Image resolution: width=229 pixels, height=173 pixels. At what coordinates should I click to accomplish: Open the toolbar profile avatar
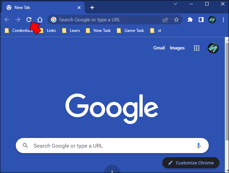pyautogui.click(x=212, y=20)
